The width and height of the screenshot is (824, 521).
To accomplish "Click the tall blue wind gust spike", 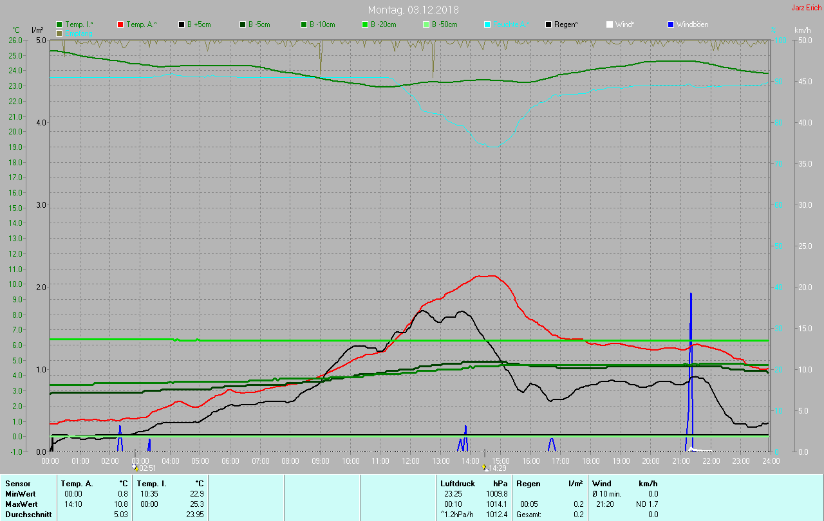I will pos(691,322).
